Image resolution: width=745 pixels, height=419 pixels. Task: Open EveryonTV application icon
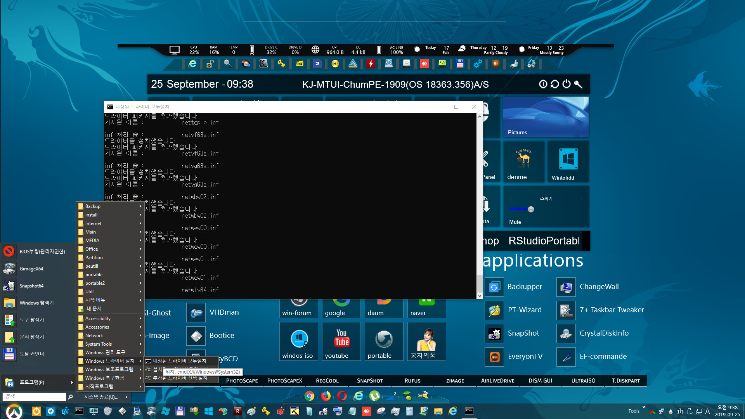pos(494,357)
